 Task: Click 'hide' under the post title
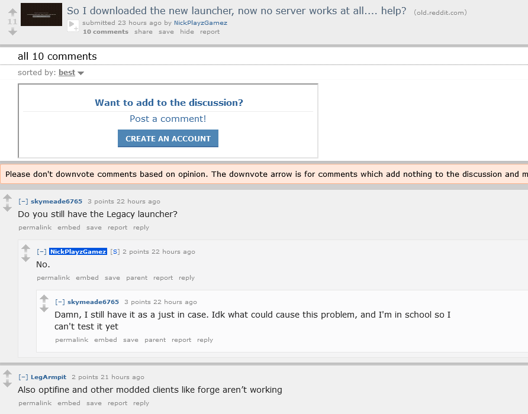(187, 31)
